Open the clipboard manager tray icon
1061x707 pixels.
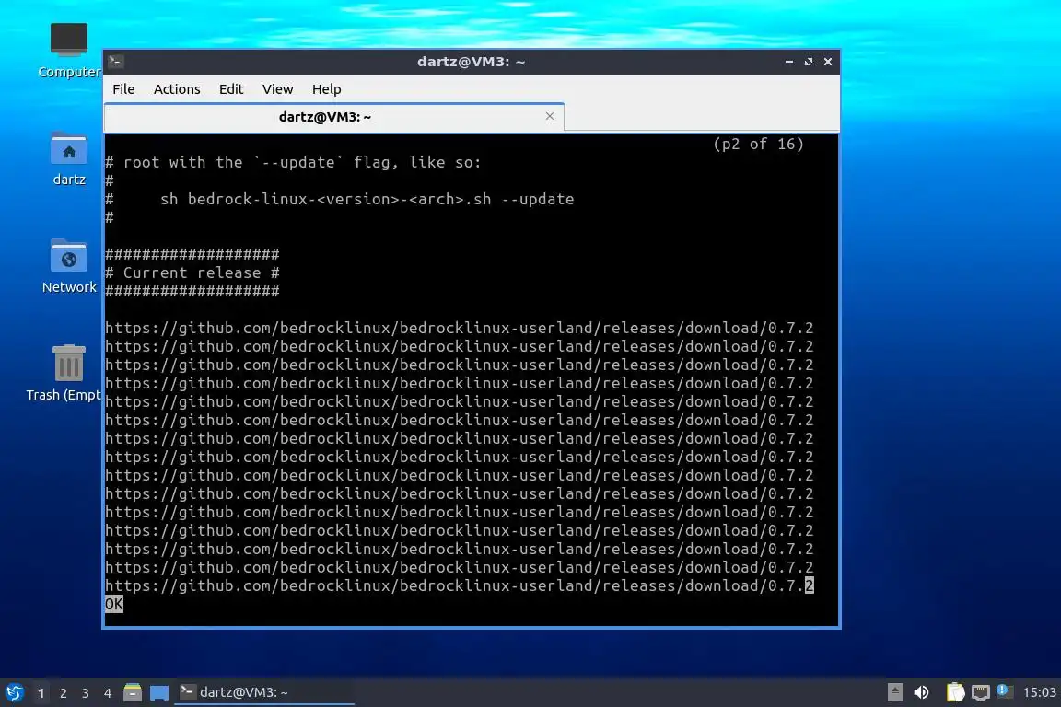click(x=955, y=692)
